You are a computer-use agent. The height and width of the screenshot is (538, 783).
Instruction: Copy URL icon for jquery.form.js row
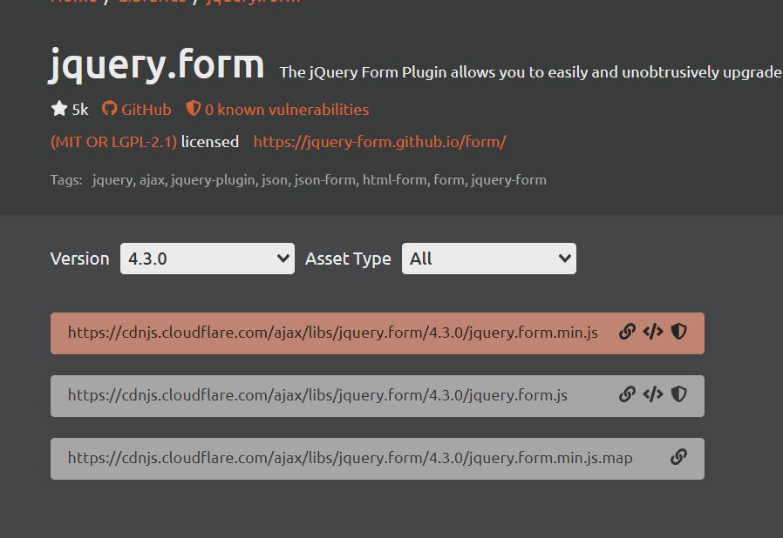point(627,394)
